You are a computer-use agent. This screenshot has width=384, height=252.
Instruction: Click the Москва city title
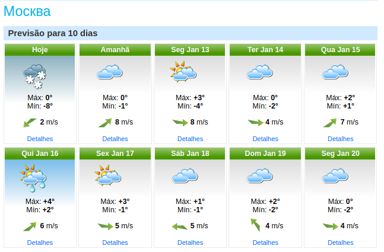click(x=27, y=11)
